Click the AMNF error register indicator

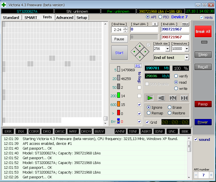pos(120,131)
